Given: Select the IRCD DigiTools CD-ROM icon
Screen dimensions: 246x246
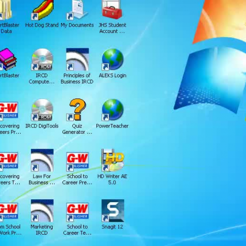Looking at the screenshot, I should [x=42, y=110].
